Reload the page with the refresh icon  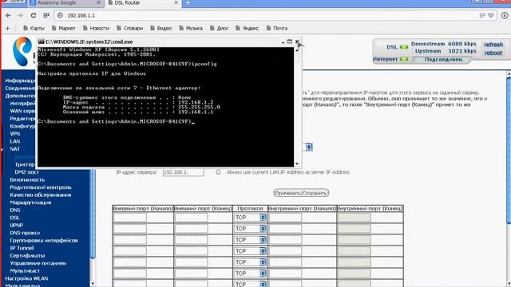click(x=34, y=15)
